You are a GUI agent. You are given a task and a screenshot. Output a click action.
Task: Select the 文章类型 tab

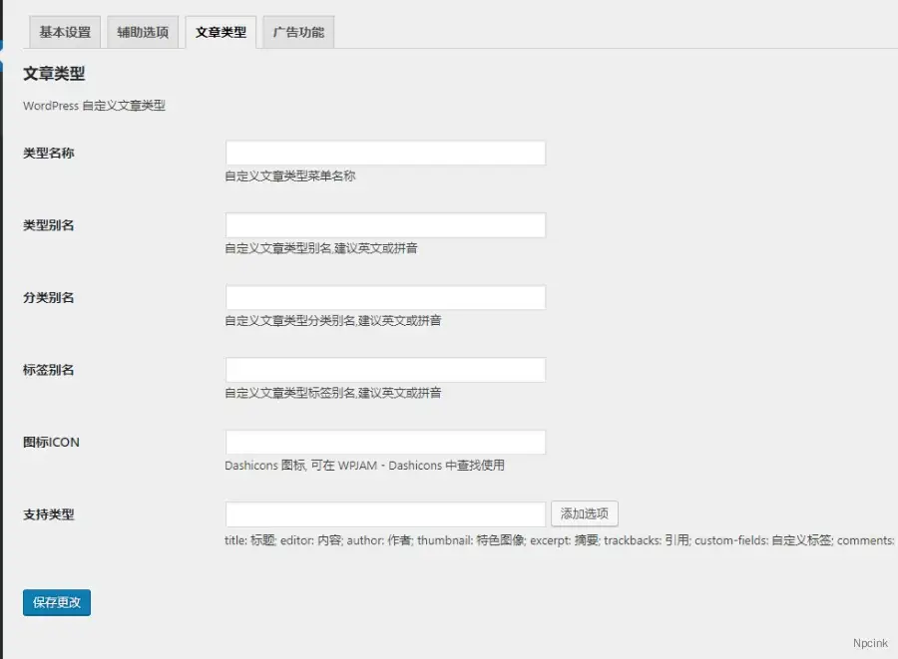click(220, 32)
